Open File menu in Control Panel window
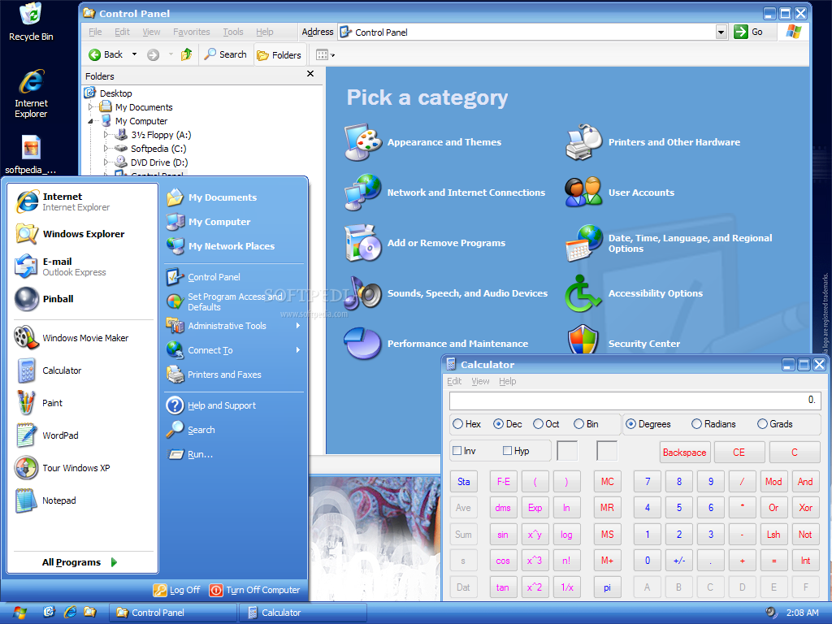Image resolution: width=832 pixels, height=624 pixels. (96, 32)
